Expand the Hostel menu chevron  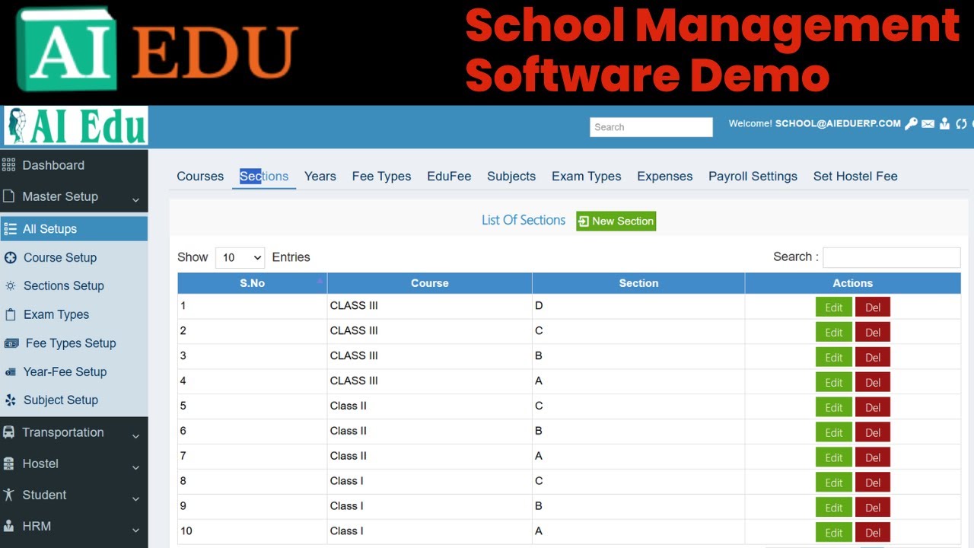(x=135, y=467)
